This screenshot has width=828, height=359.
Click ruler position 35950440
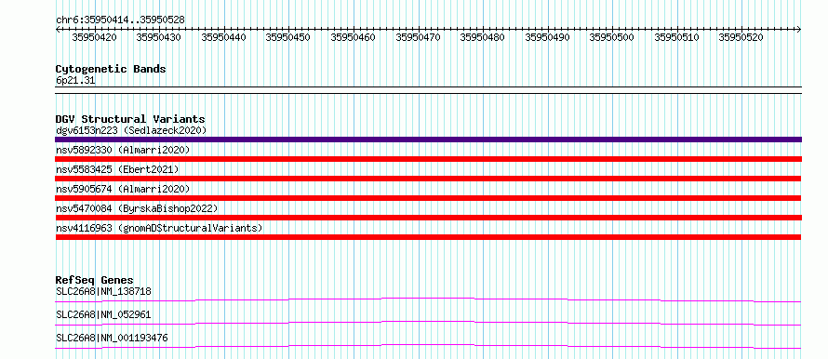point(224,37)
